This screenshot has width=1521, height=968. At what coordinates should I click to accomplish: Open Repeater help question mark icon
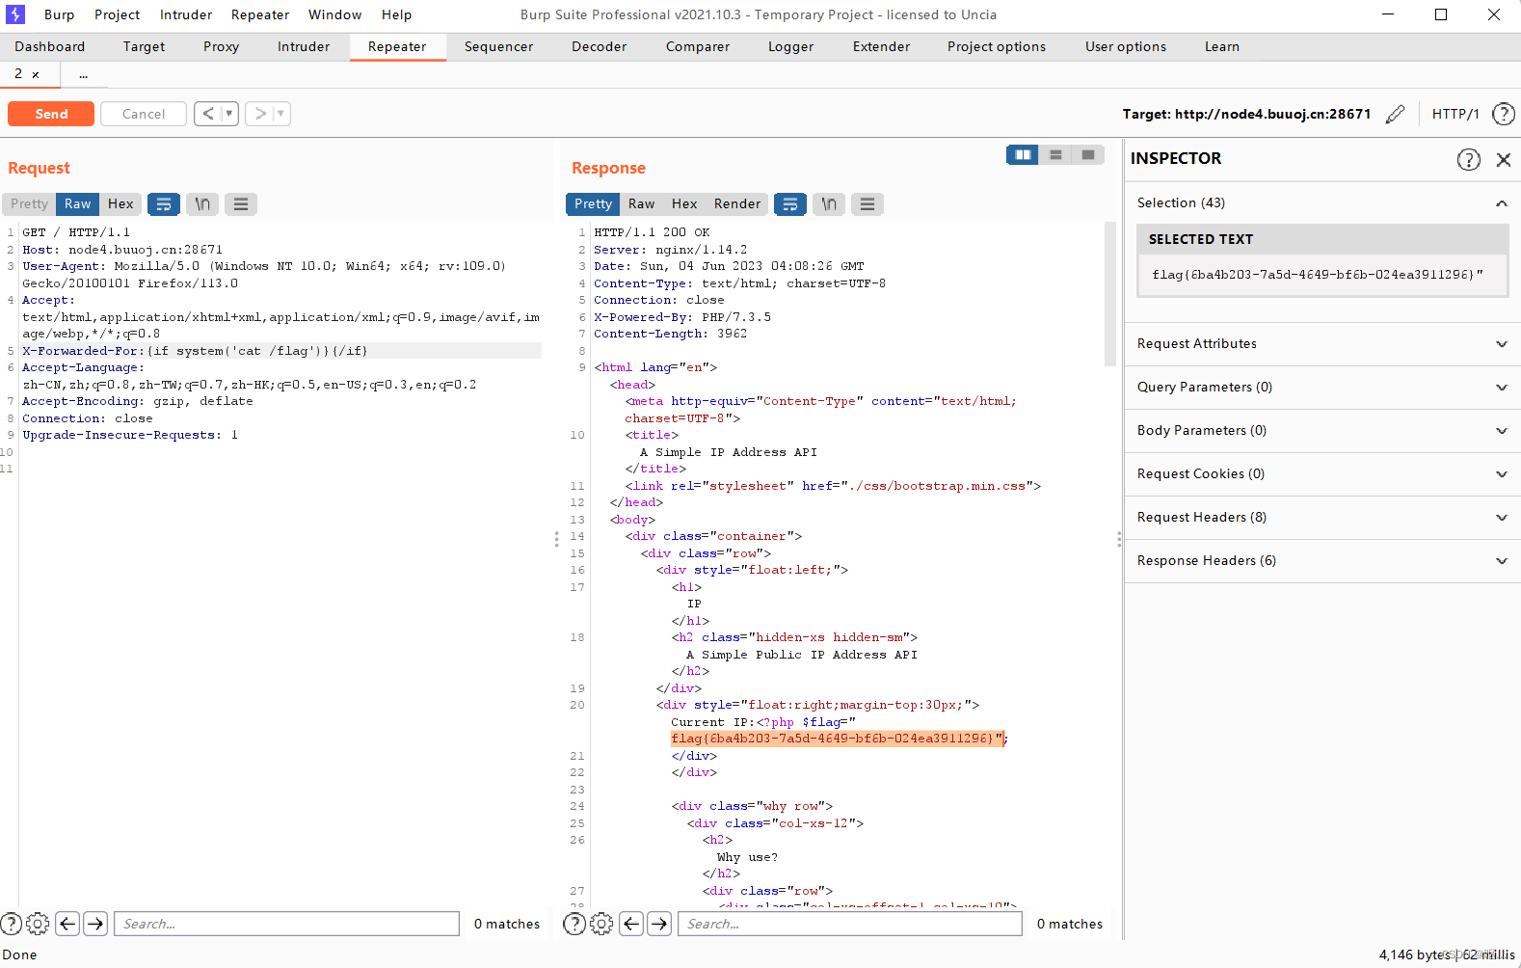1503,114
